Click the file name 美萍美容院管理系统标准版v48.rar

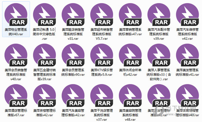tap(130, 115)
